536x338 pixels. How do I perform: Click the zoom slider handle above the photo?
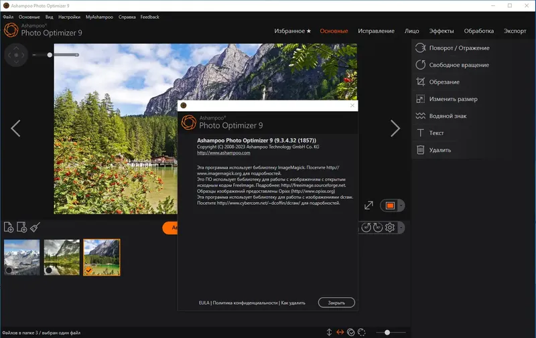(50, 55)
